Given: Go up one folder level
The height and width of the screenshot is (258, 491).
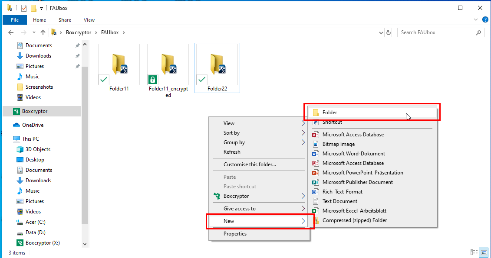Looking at the screenshot, I should click(x=43, y=32).
